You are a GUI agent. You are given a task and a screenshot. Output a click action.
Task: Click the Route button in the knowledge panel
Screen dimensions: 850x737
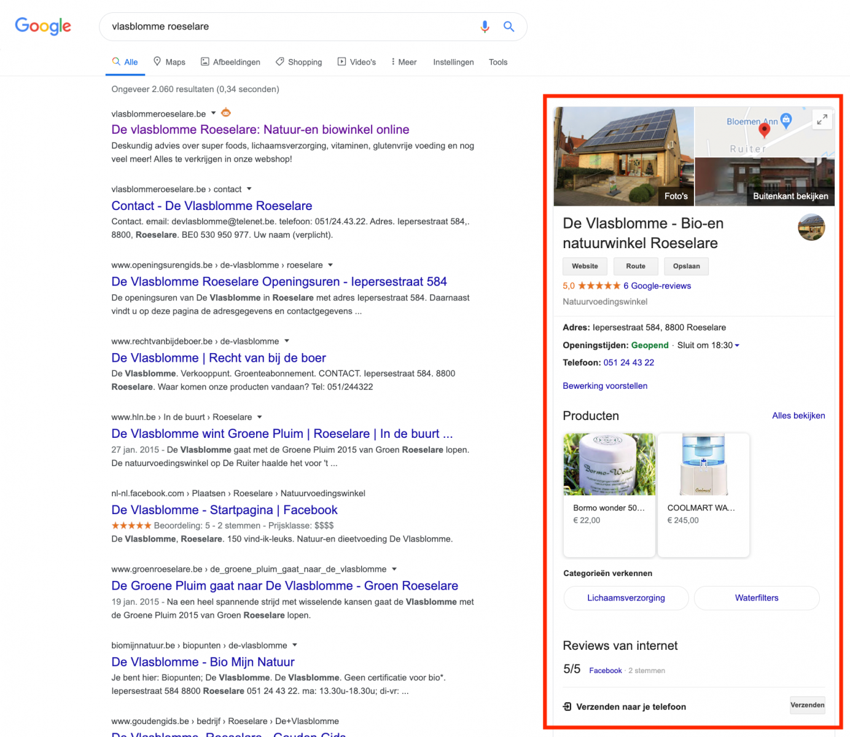636,266
